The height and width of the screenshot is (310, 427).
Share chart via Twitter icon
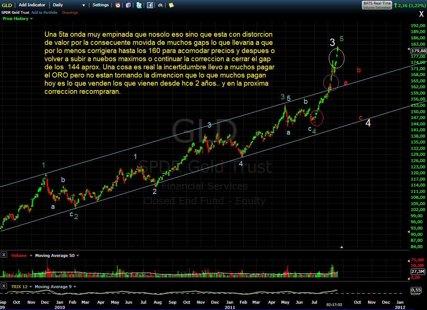point(139,5)
